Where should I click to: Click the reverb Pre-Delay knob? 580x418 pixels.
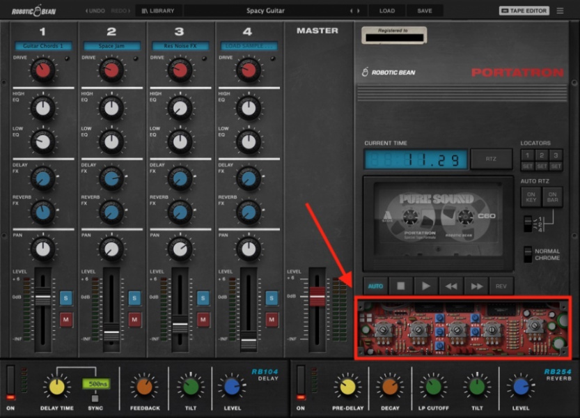(x=347, y=387)
